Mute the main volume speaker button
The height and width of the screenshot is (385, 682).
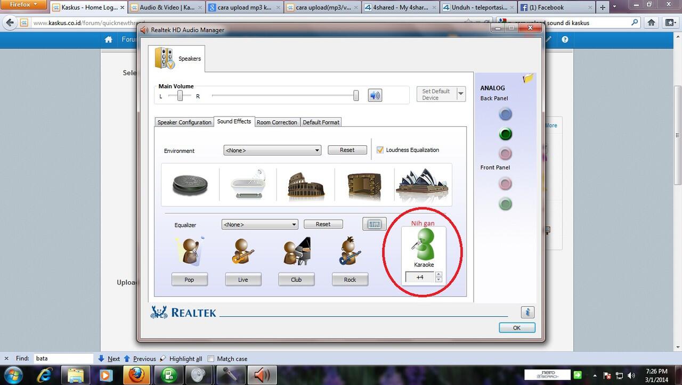[x=375, y=96]
